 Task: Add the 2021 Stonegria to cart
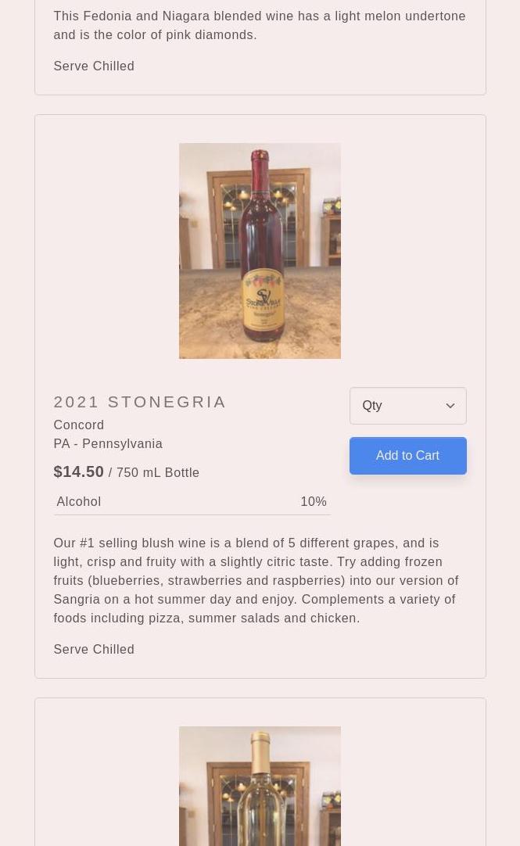(x=407, y=456)
